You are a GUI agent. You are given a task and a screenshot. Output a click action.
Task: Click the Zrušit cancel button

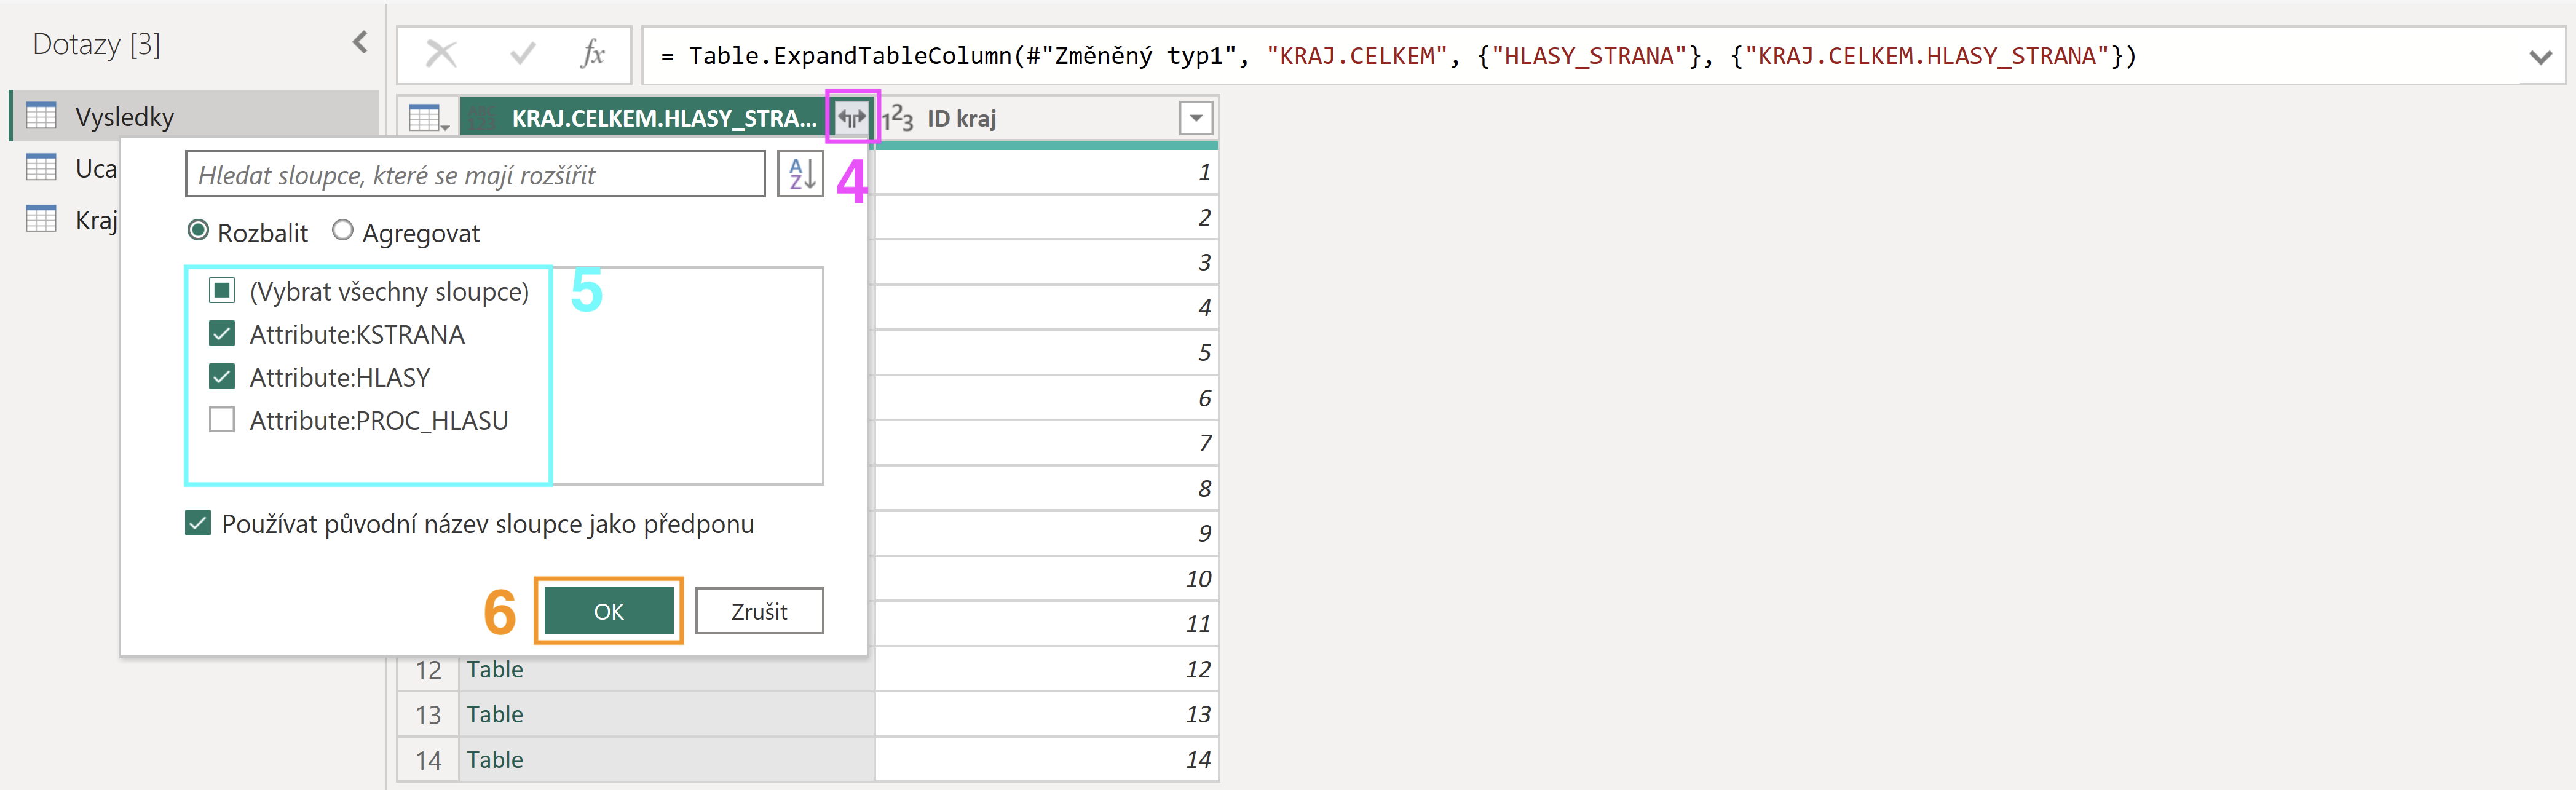(x=759, y=611)
